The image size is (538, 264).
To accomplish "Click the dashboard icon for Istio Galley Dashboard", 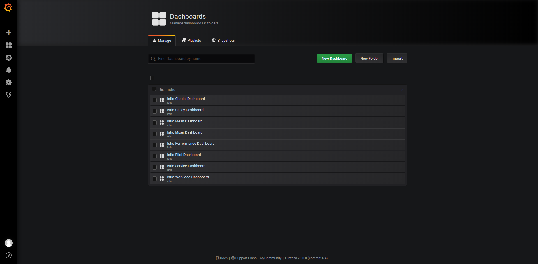I will pos(161,111).
